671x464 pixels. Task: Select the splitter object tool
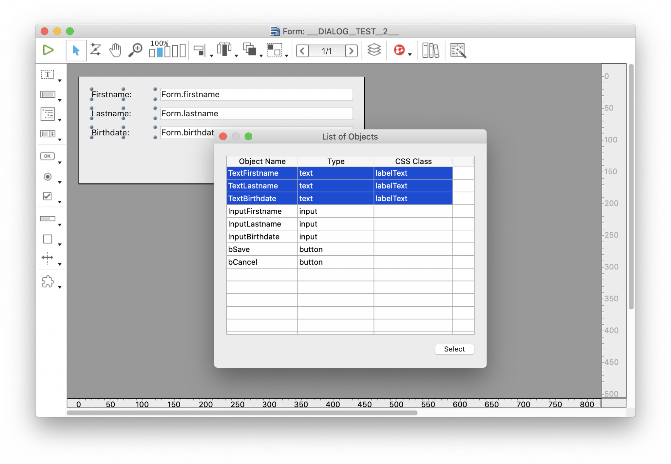pos(48,258)
